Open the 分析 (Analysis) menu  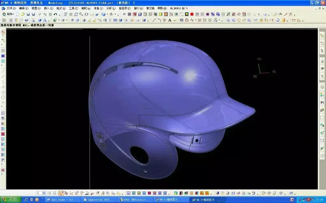[x=111, y=8]
